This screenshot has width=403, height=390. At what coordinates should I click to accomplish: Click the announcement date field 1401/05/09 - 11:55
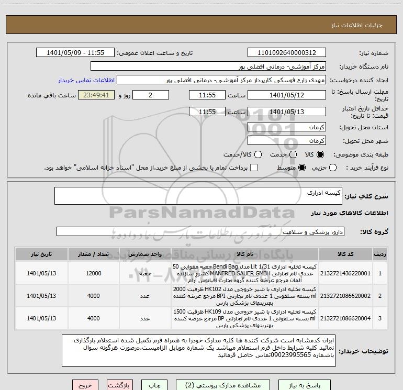[x=75, y=52]
